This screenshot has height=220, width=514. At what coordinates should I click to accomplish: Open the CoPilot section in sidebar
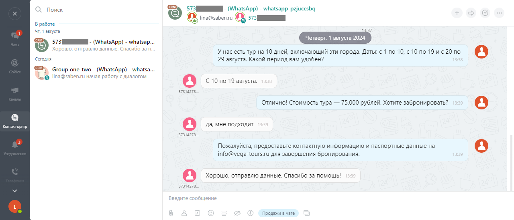[x=15, y=66]
